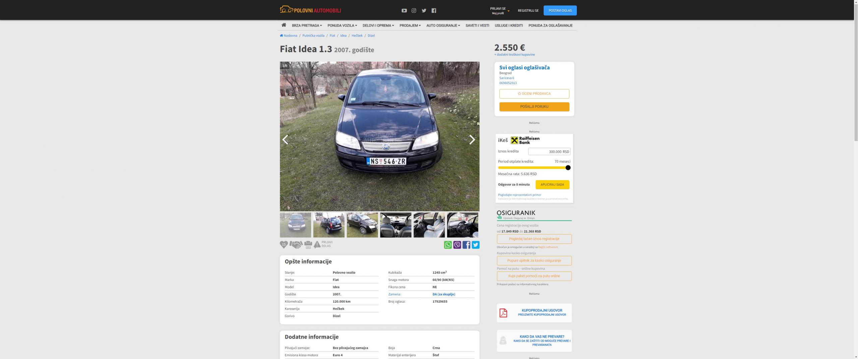Adjust the loan repayment period slider
The width and height of the screenshot is (858, 359).
[568, 168]
